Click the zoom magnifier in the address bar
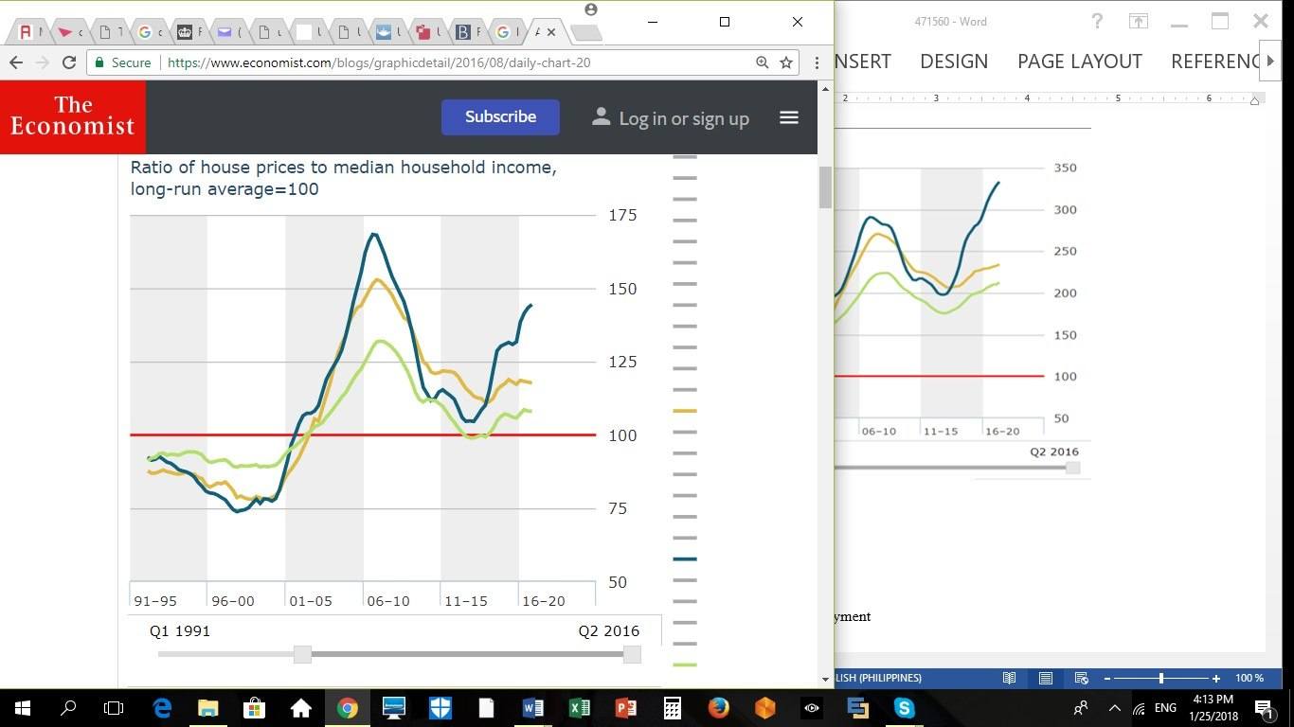 762,62
